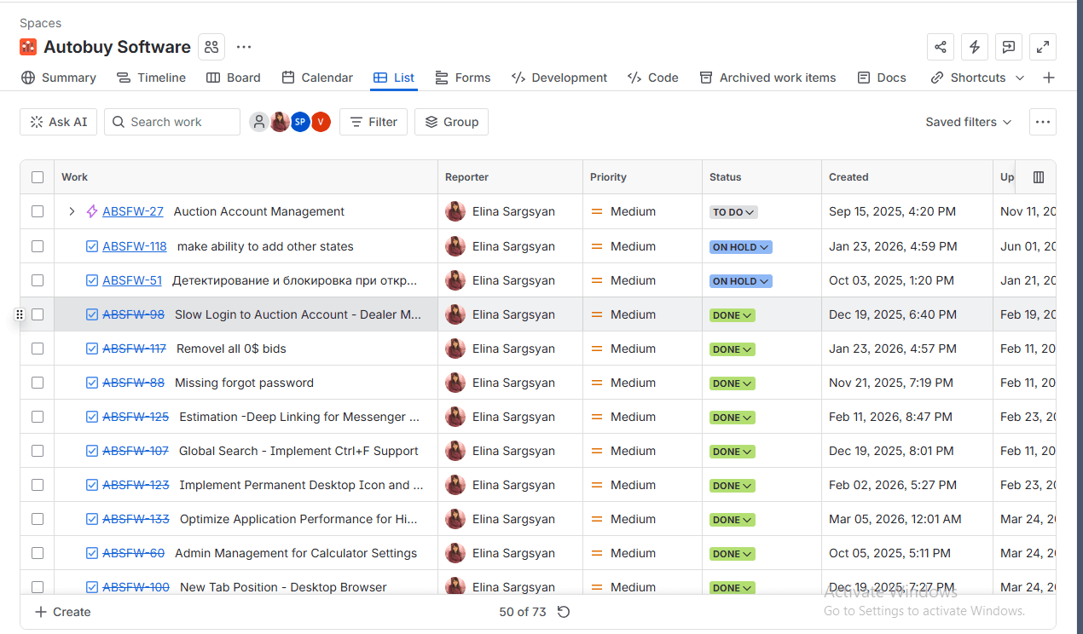Click the Spaces breadcrumb link

pos(40,23)
